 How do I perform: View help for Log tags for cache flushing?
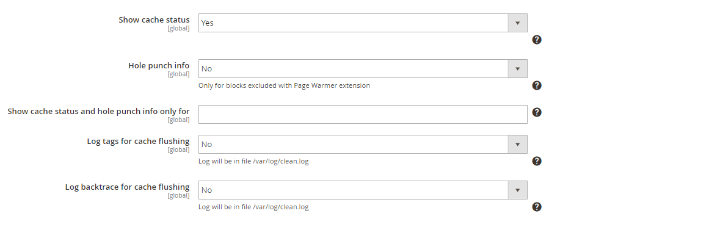537,161
